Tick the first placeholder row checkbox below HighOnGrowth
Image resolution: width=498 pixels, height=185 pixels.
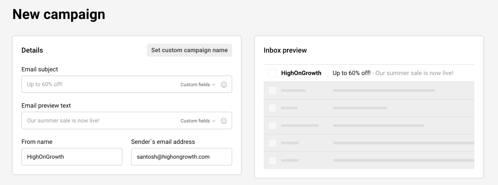pos(272,91)
